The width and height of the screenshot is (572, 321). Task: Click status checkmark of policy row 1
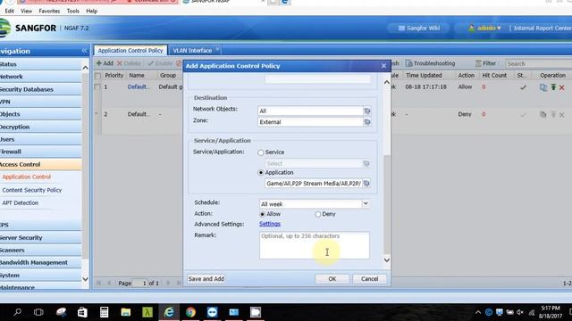523,87
